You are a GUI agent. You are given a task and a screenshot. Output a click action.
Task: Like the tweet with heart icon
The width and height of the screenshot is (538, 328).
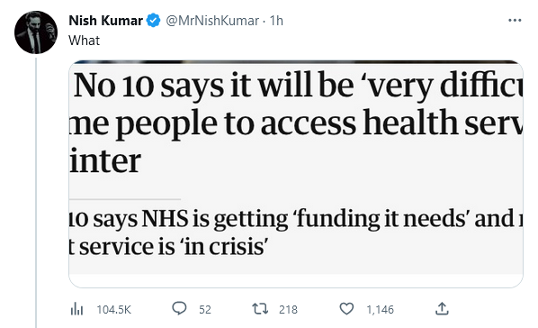346,309
